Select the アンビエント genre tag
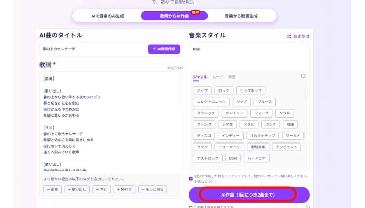This screenshot has width=365, height=208. pos(286,147)
